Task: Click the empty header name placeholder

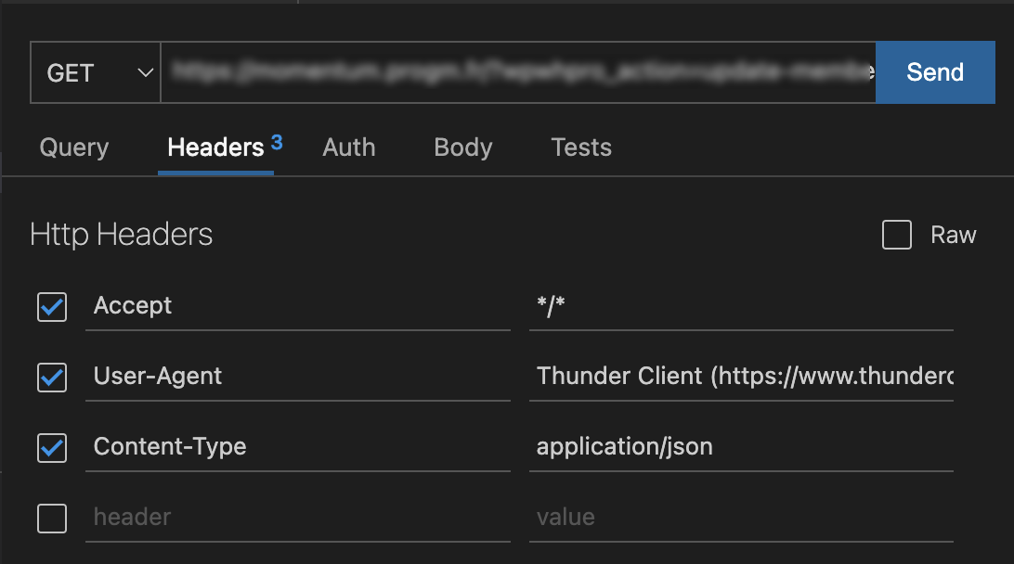Action: click(x=297, y=518)
